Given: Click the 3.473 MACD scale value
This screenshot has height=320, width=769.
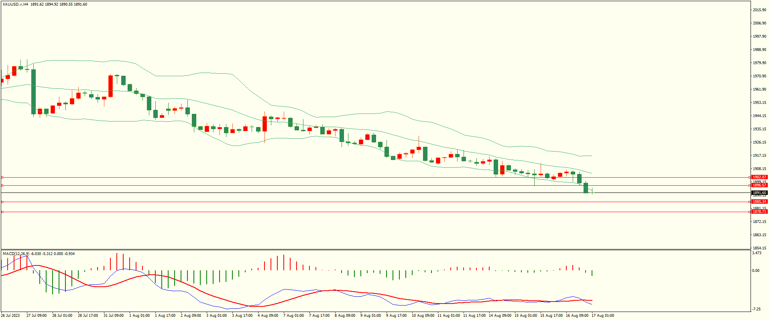Looking at the screenshot, I should [757, 253].
